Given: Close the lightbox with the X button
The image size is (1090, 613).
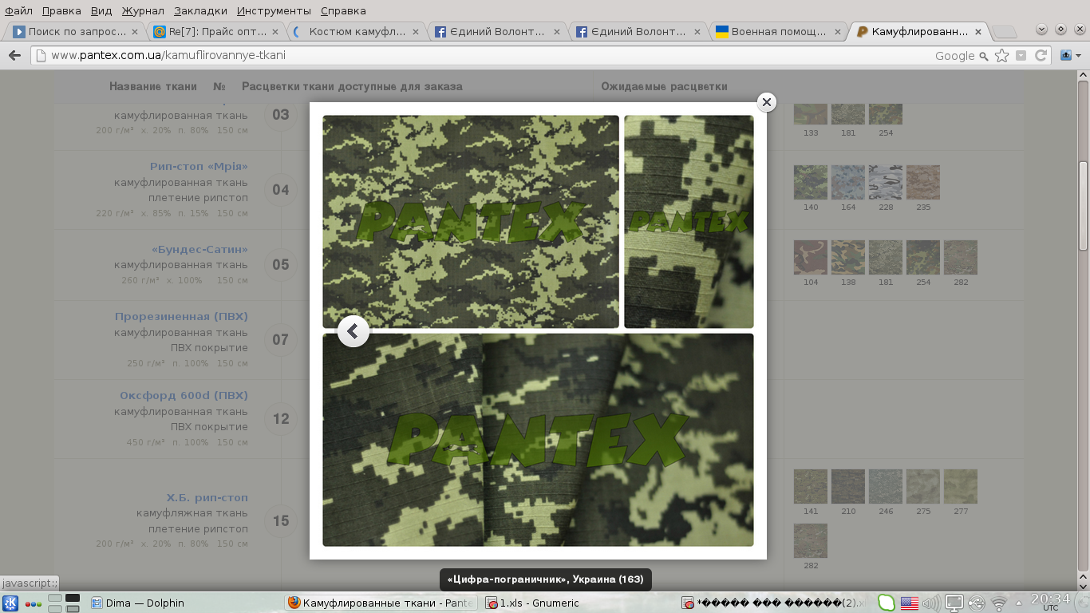Looking at the screenshot, I should [x=767, y=102].
